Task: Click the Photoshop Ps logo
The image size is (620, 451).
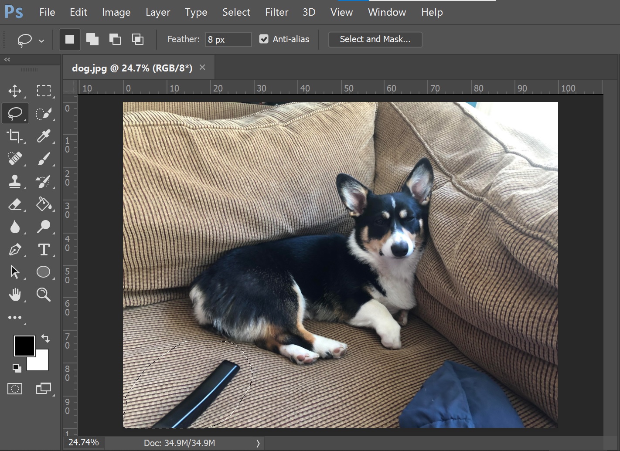Action: pyautogui.click(x=14, y=12)
